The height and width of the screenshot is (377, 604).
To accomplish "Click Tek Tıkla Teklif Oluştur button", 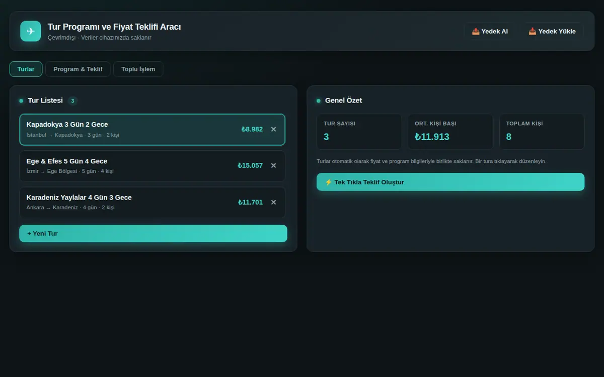I will coord(450,182).
